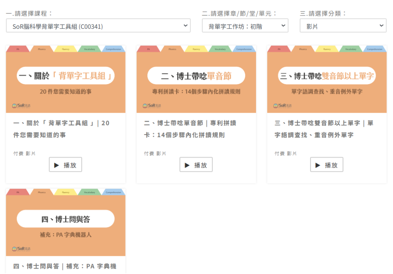Screen dimensions: 393x274
Task: Open the course selection dropdown
Action: pos(98,26)
